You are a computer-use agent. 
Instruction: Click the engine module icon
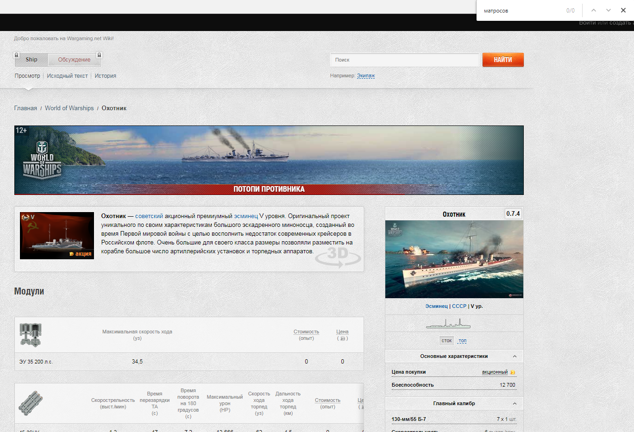point(31,335)
